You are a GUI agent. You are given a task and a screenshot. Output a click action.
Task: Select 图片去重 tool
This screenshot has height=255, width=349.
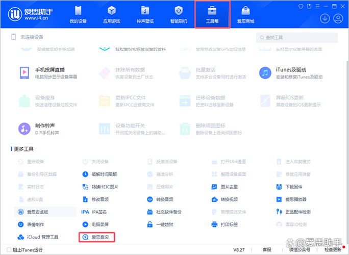point(225,187)
